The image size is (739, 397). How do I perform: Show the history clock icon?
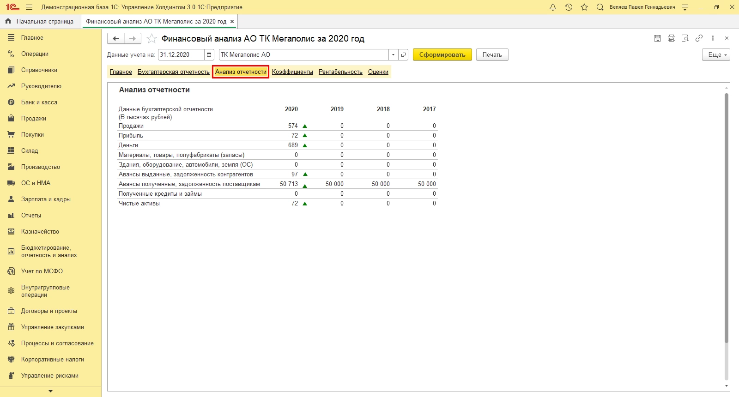[569, 7]
